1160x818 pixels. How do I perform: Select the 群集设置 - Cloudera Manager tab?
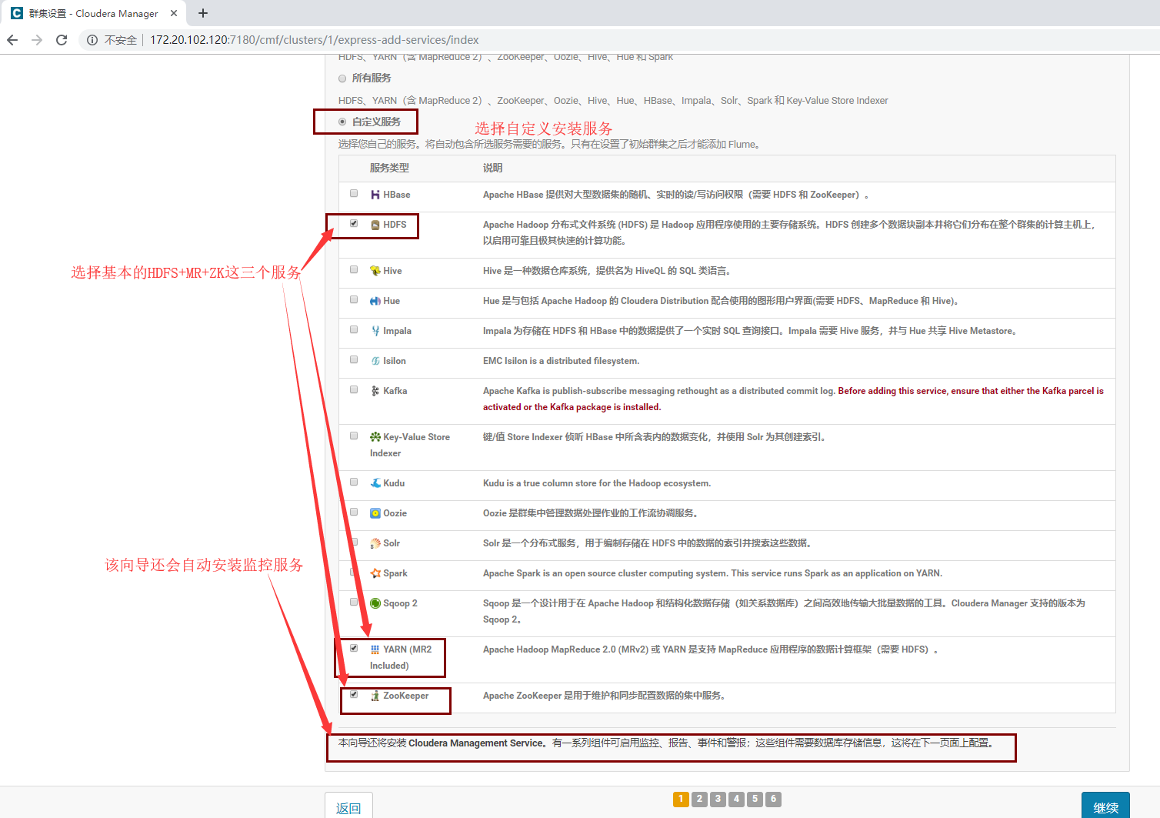pyautogui.click(x=94, y=13)
